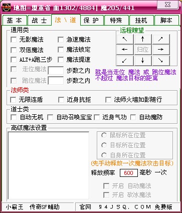Click the up-right arrow in 远程瞭望
Screen dimensions: 182x213
point(161,39)
